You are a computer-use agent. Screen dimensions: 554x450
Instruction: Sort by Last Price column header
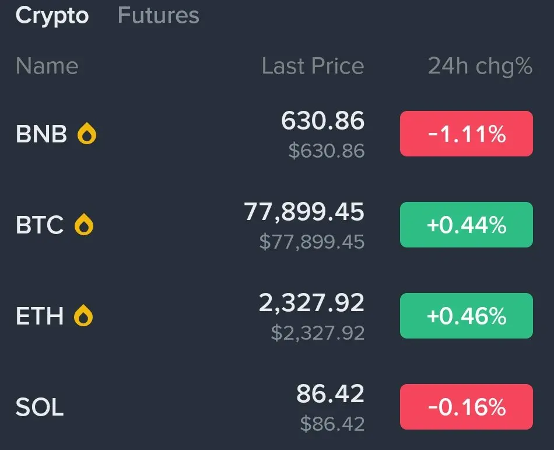(313, 66)
